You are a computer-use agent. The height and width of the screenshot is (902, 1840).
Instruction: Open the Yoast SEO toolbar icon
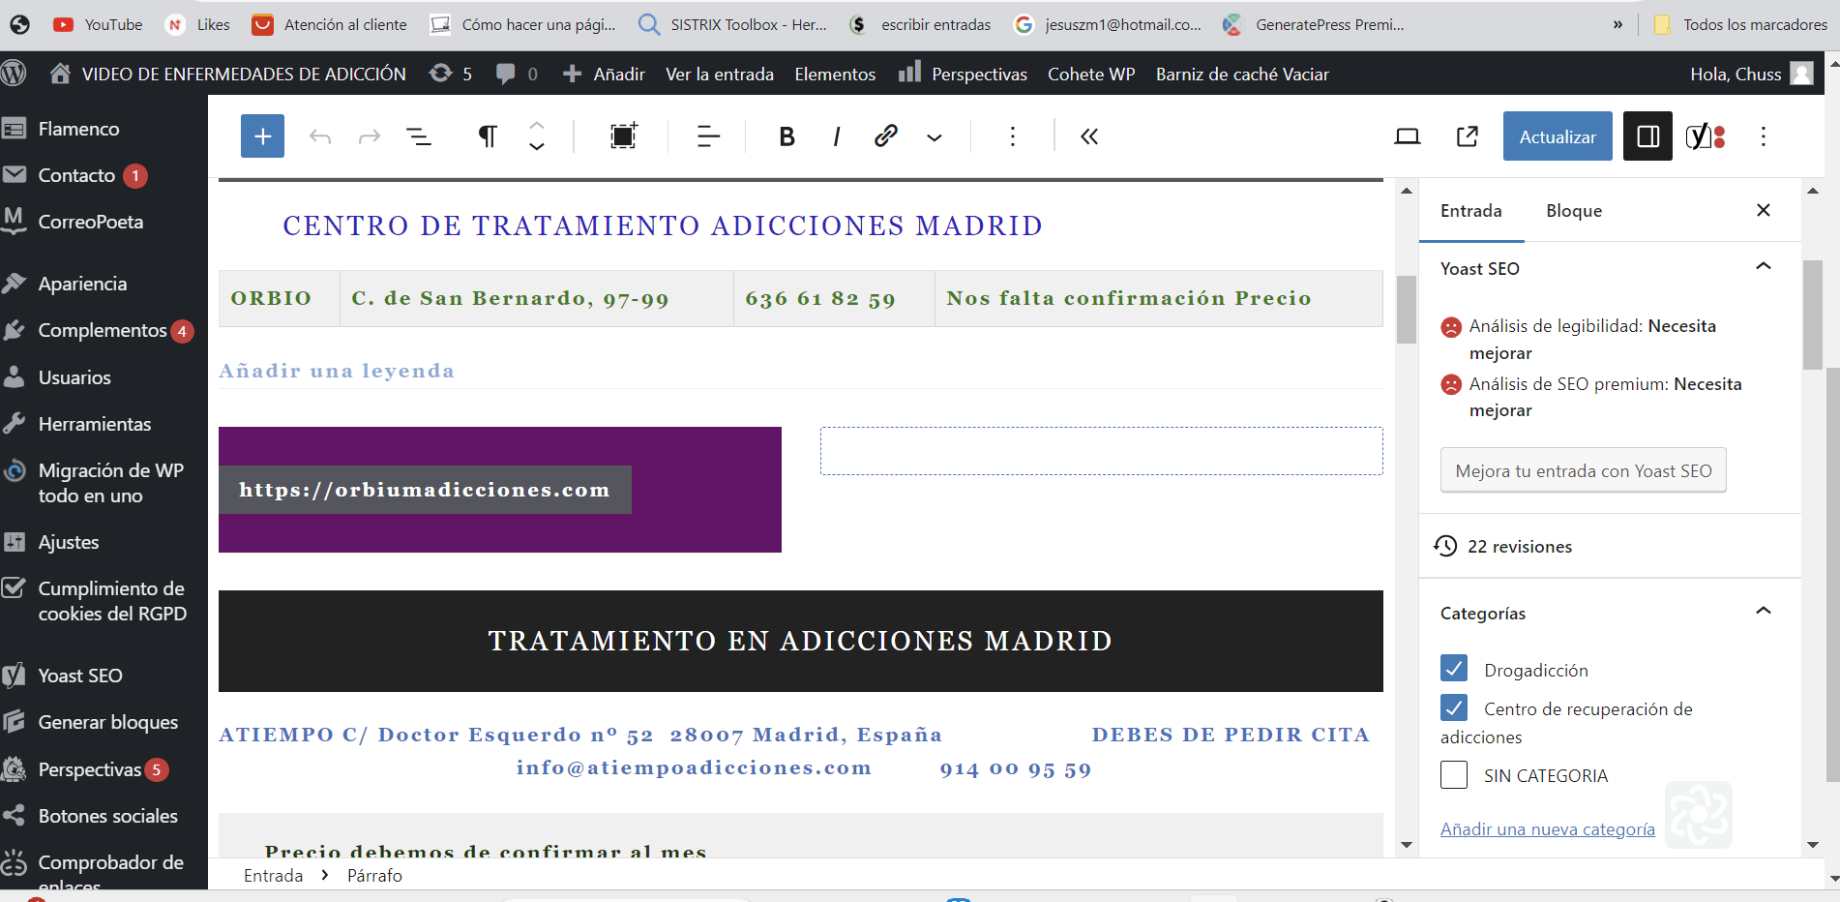1705,136
